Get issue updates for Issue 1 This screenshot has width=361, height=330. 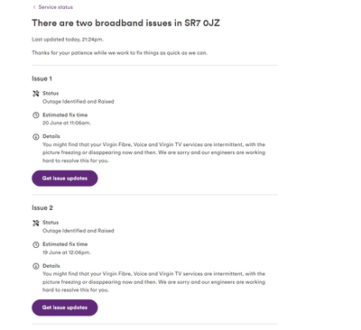(x=65, y=179)
